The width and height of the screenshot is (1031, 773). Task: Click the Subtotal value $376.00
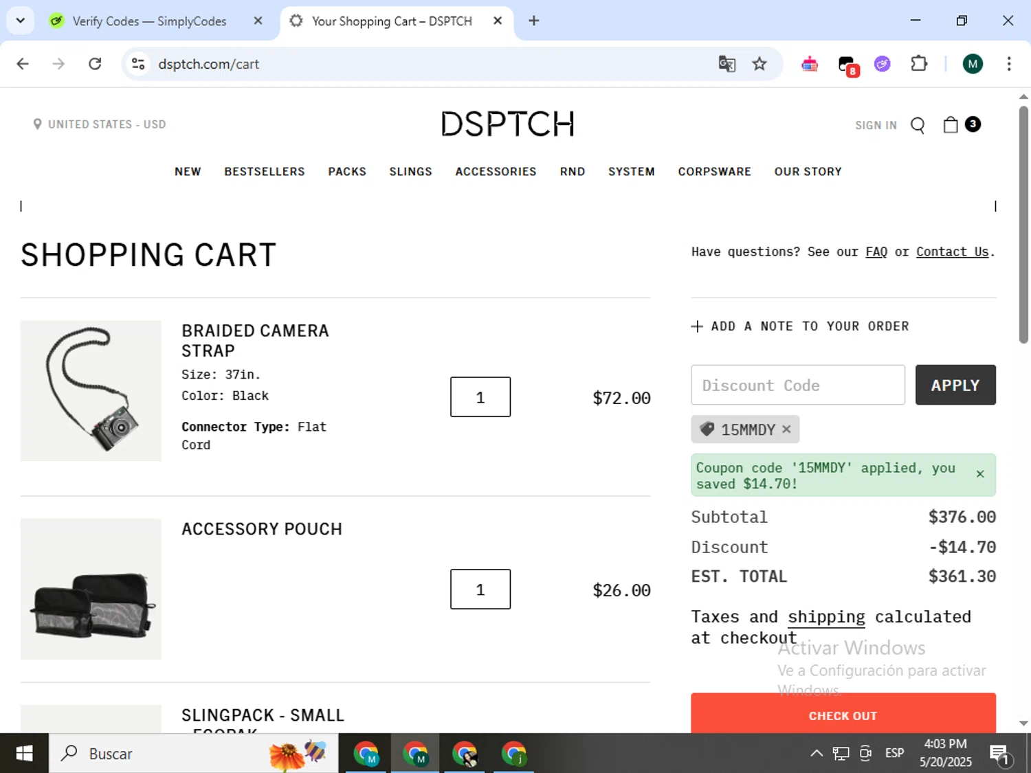[962, 517]
